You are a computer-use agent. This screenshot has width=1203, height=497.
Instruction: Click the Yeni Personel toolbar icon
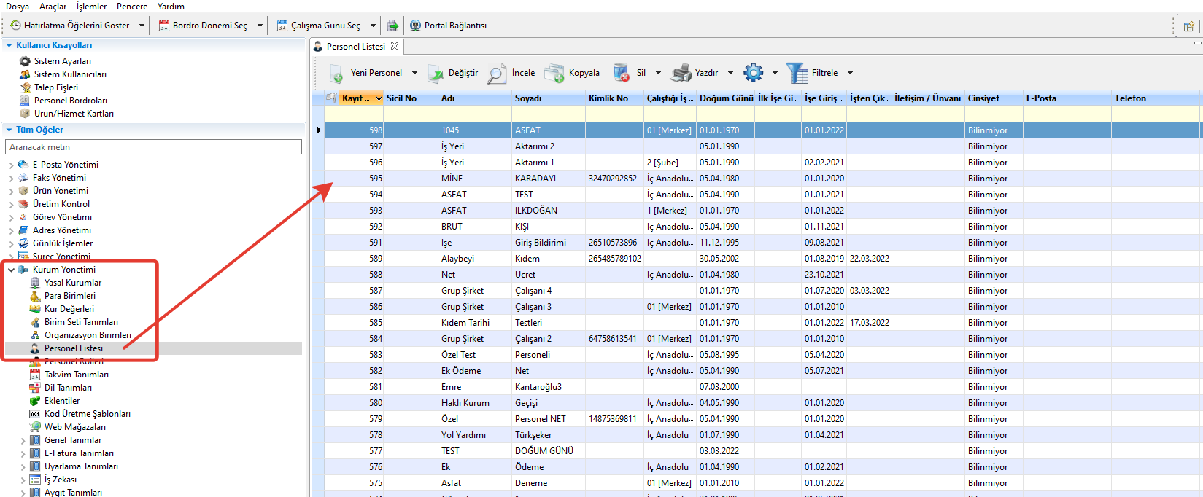(x=337, y=74)
